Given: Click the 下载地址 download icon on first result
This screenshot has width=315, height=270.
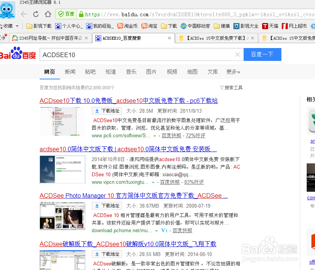Looking at the screenshot, I should 97,111.
